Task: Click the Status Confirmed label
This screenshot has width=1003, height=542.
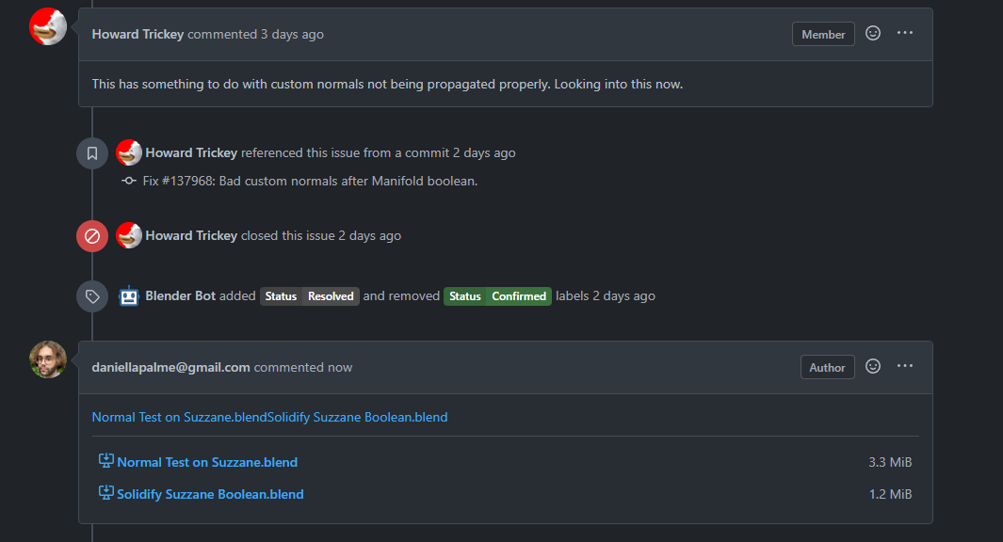Action: tap(497, 296)
